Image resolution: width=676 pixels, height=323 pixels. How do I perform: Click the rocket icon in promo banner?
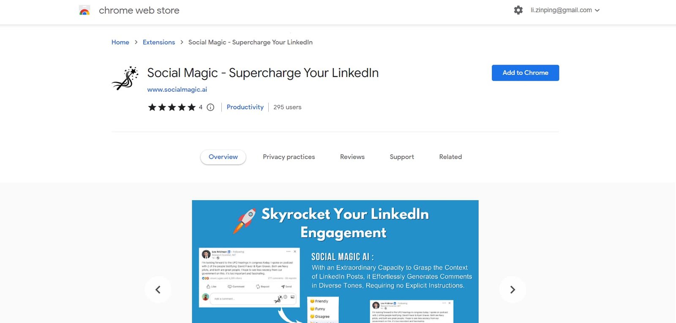point(245,220)
